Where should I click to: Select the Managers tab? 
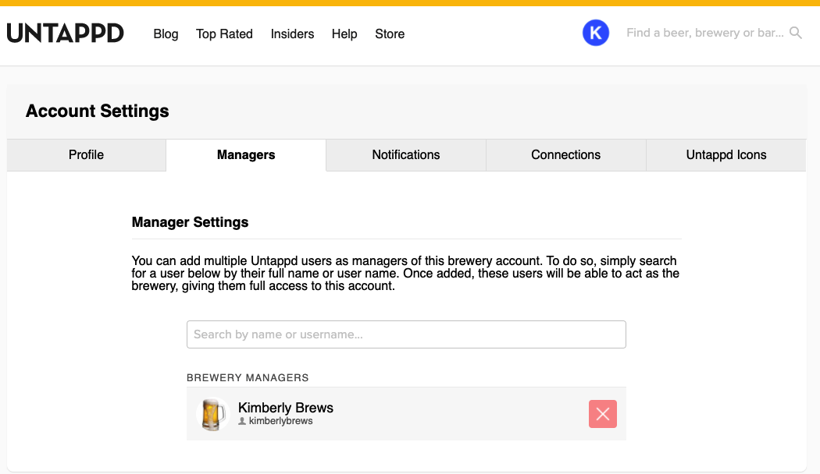[x=246, y=154]
